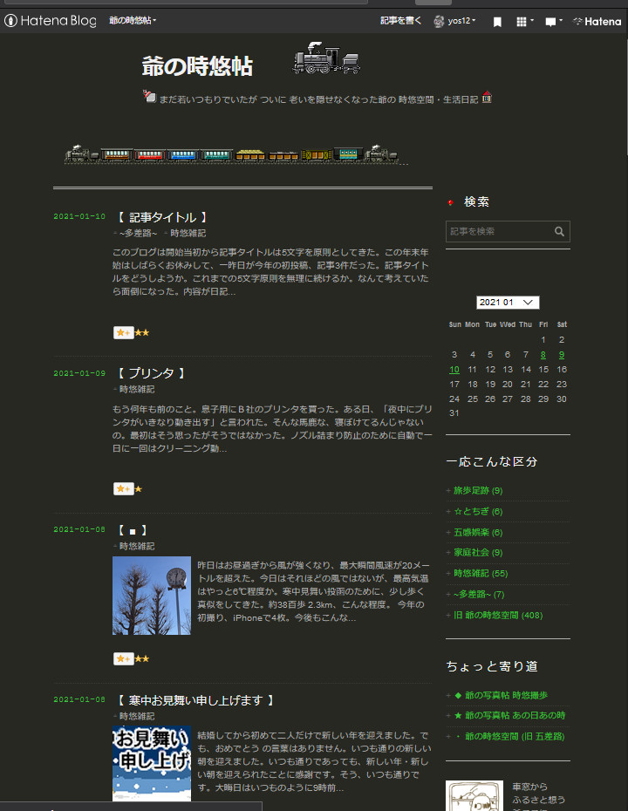Click the Hatena logo at top right
Image resolution: width=628 pixels, height=811 pixels.
coord(597,22)
